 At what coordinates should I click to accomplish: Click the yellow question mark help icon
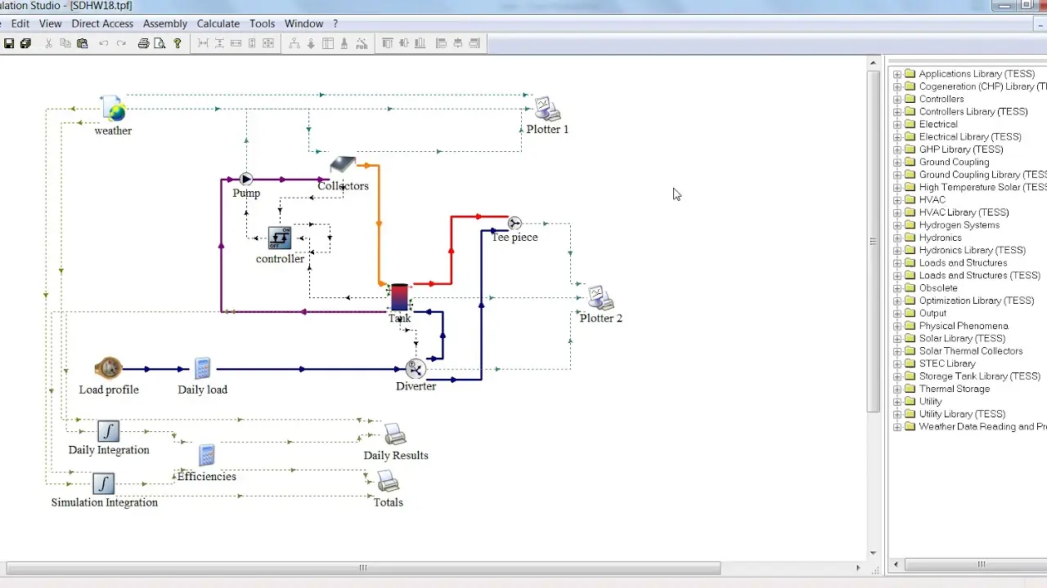(x=177, y=43)
